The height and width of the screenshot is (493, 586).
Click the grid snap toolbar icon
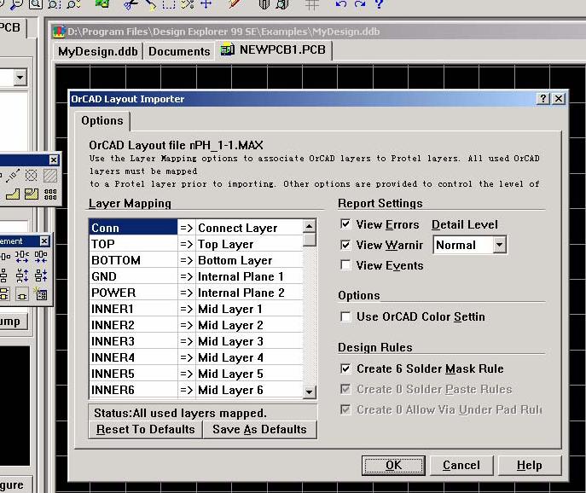tap(312, 3)
